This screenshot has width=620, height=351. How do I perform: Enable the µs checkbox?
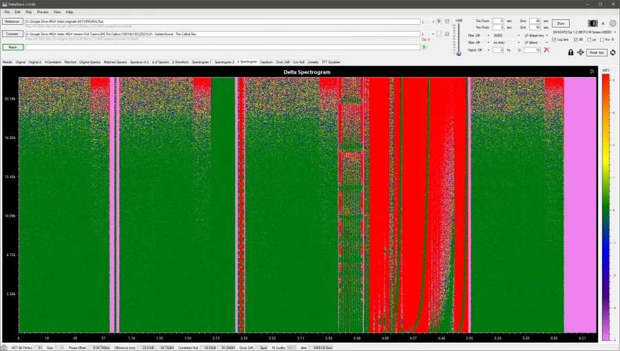tap(590, 39)
